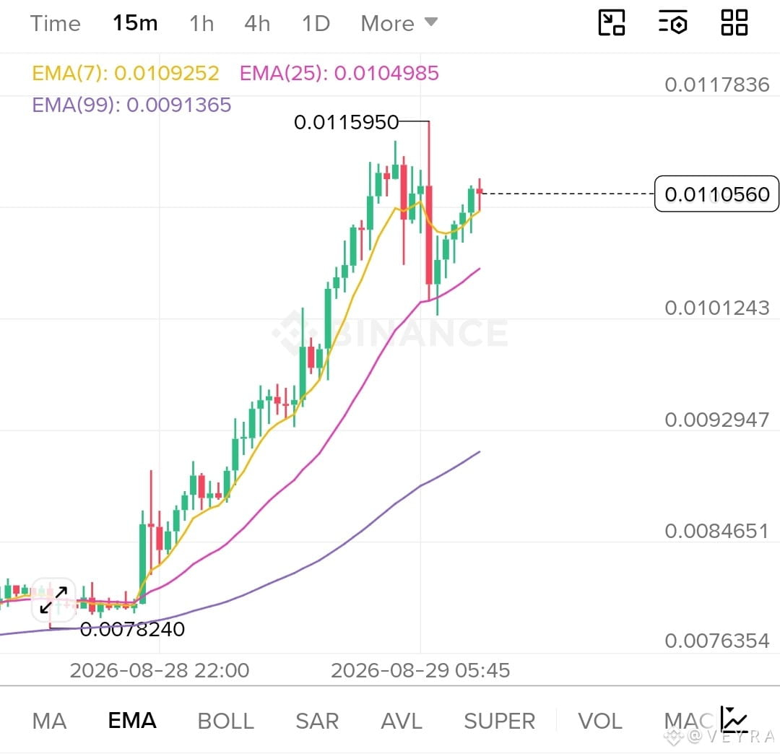Tap the 0.0084651 price axis label
This screenshot has width=780, height=754.
[x=717, y=531]
